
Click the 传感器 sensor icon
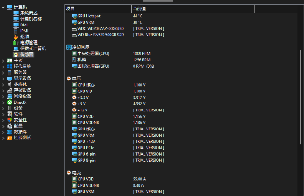[x=16, y=55]
